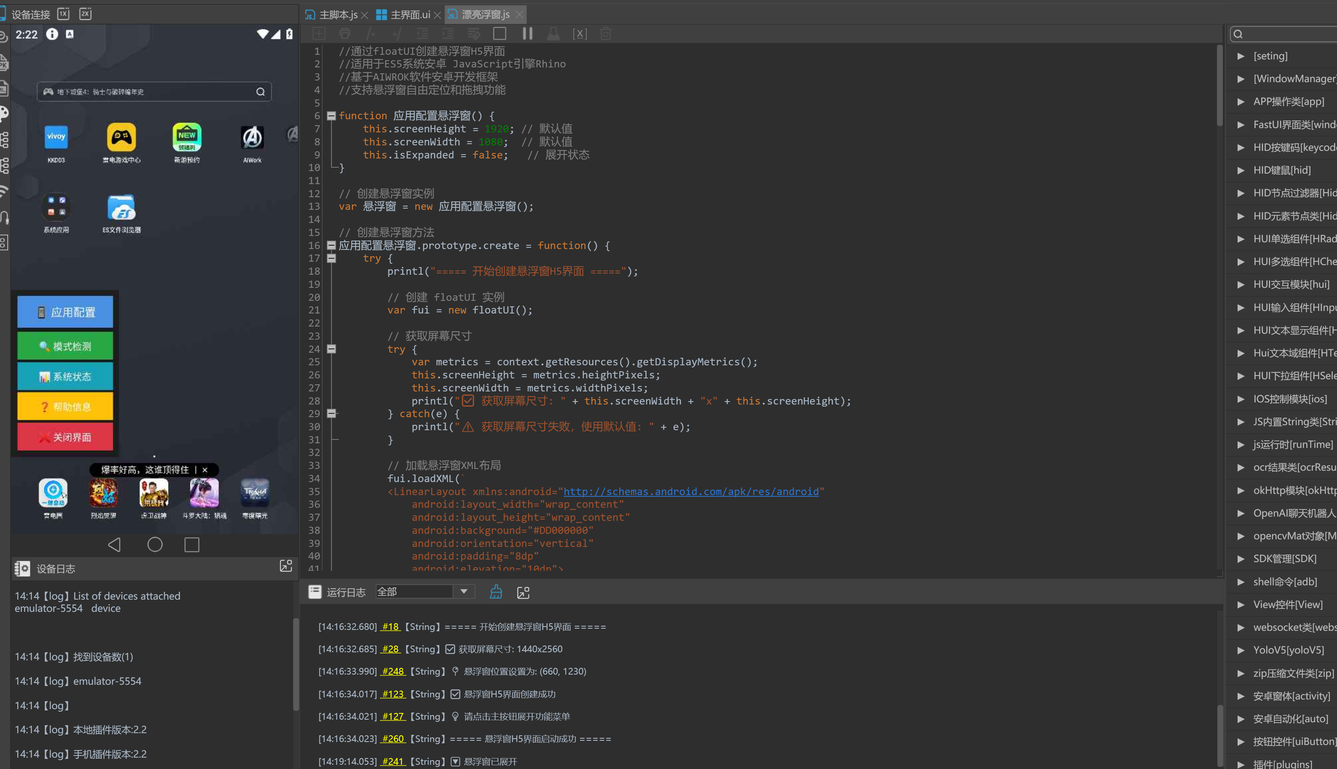
Task: Collapse the function fold at line 6
Action: coord(332,116)
